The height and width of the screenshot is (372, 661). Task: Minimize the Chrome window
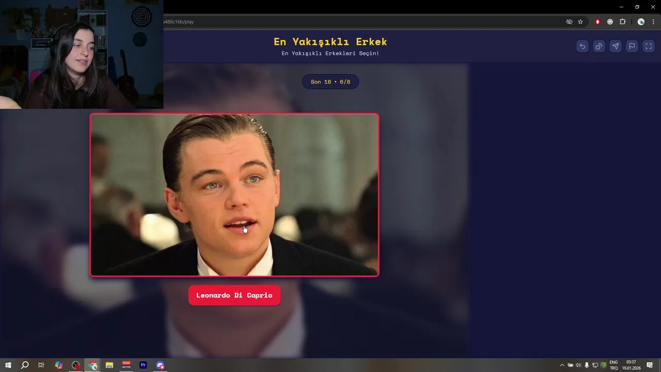pyautogui.click(x=621, y=7)
